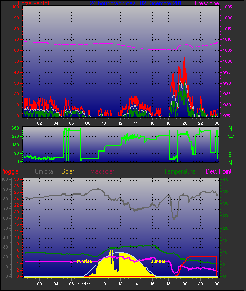Viewport: 246px width, 291px height.
Task: Click the sunrise label on bottom axis
Action: (x=84, y=284)
